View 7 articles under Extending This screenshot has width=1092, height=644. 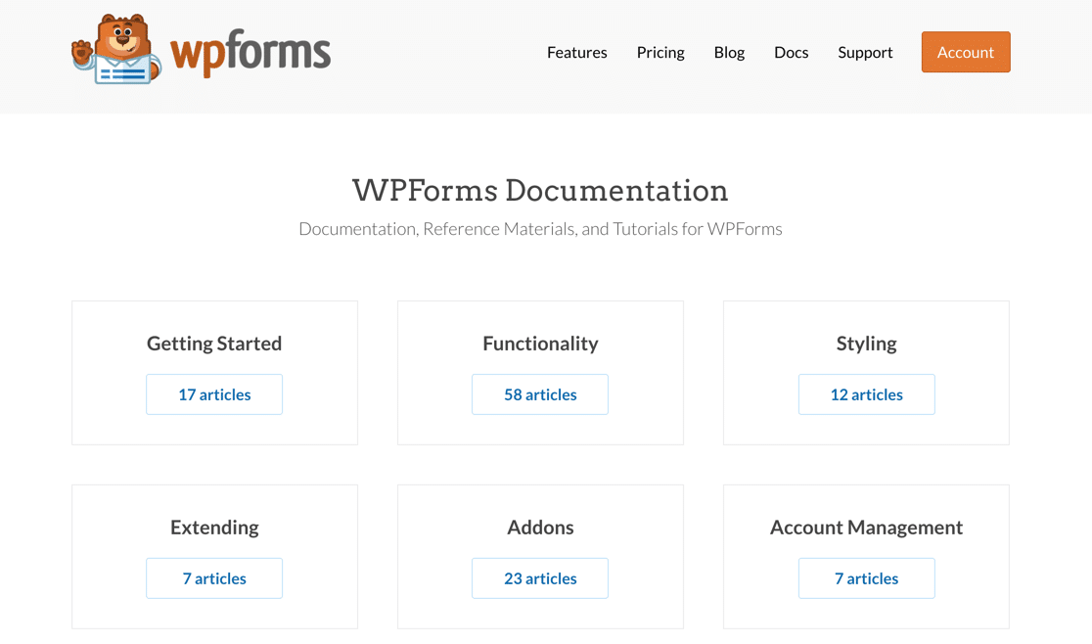point(214,578)
